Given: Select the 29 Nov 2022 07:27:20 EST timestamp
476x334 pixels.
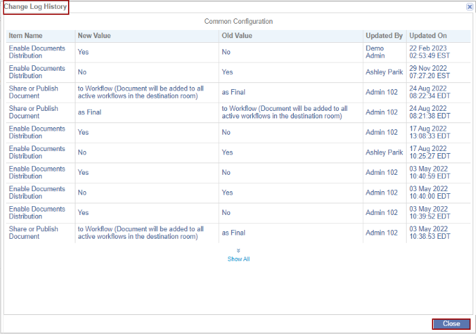Looking at the screenshot, I should (428, 73).
